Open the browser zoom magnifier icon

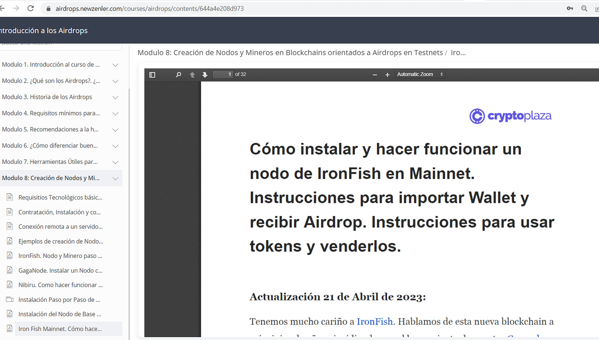[x=584, y=8]
